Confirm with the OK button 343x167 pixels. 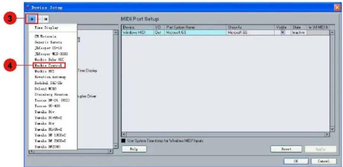(296, 161)
